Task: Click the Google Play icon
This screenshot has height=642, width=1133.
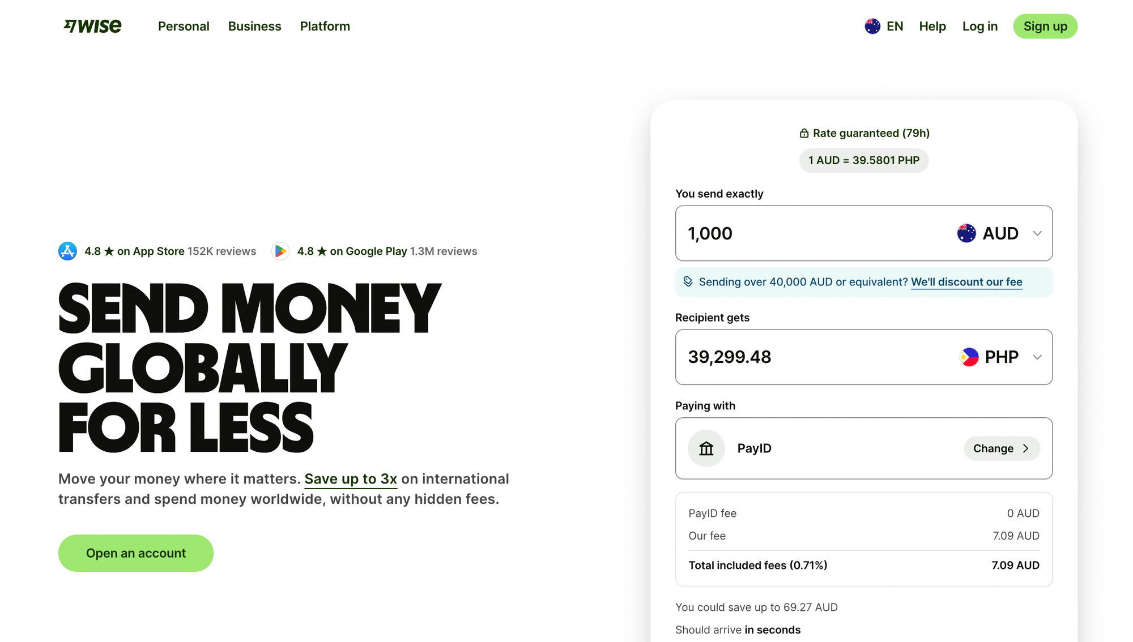Action: [x=280, y=251]
